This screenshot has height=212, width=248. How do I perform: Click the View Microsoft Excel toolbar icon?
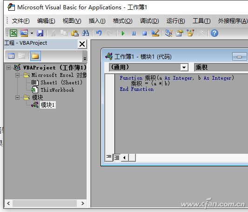point(13,33)
